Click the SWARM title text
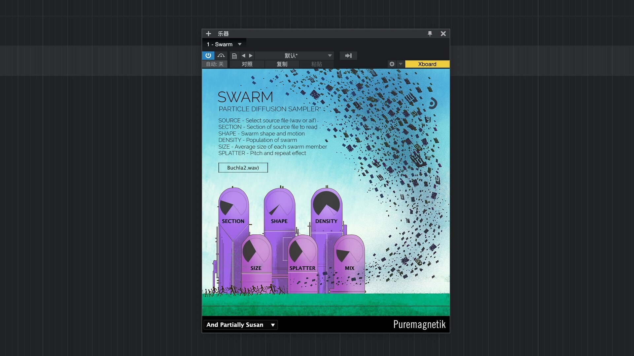634x356 pixels. click(x=245, y=97)
